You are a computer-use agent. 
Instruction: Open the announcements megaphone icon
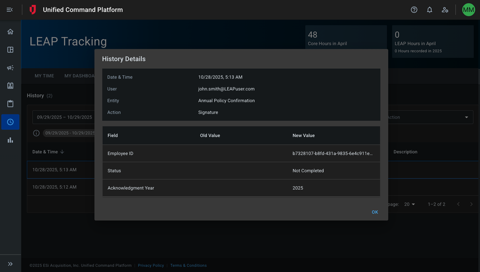[10, 68]
